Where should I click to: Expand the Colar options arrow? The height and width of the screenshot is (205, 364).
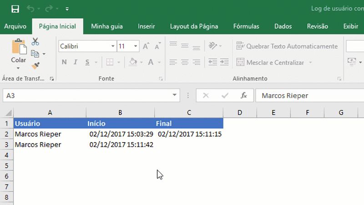[x=18, y=68]
